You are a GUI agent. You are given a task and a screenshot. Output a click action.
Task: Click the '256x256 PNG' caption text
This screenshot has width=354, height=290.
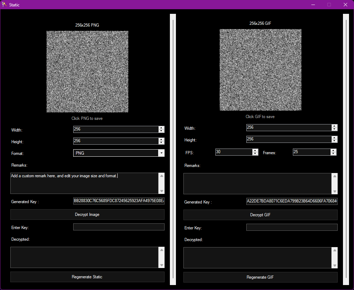pyautogui.click(x=87, y=25)
